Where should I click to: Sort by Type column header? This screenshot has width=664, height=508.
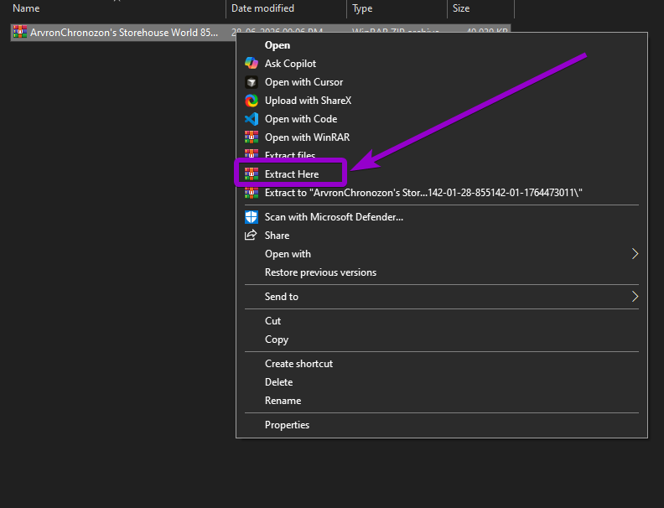pyautogui.click(x=362, y=8)
